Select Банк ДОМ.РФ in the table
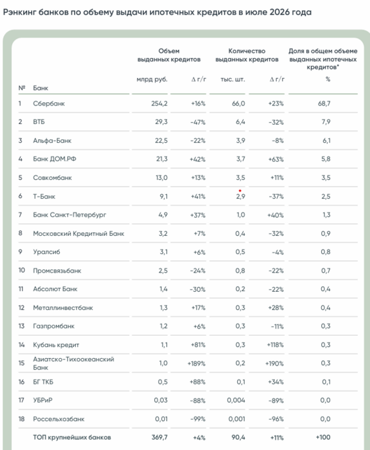 (55, 159)
